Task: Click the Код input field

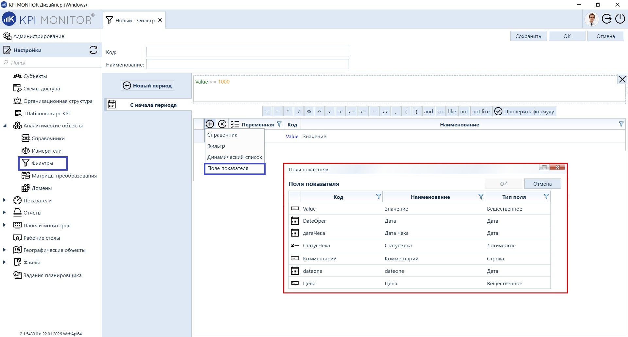Action: pyautogui.click(x=247, y=52)
